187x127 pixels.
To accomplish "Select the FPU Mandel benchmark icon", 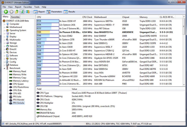I will coord(11,100).
